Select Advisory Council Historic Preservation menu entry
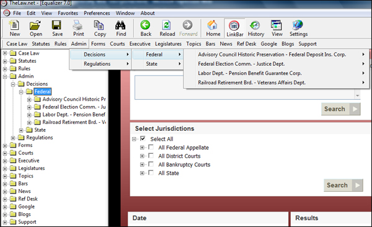The height and width of the screenshot is (227, 372). (277, 55)
